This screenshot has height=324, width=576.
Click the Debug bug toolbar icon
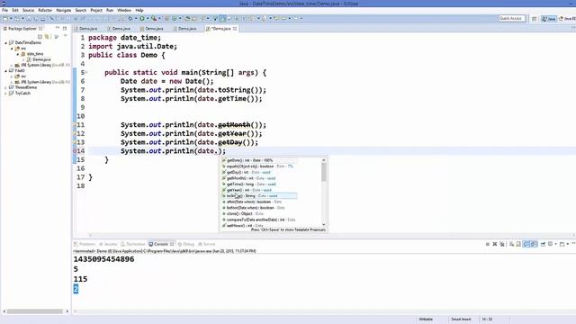130,18
